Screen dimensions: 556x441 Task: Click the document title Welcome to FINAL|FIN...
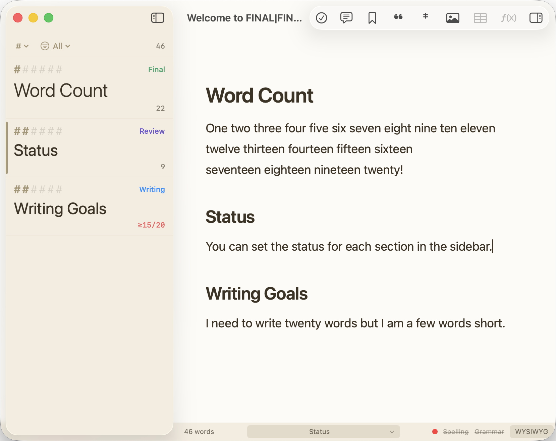pyautogui.click(x=244, y=18)
